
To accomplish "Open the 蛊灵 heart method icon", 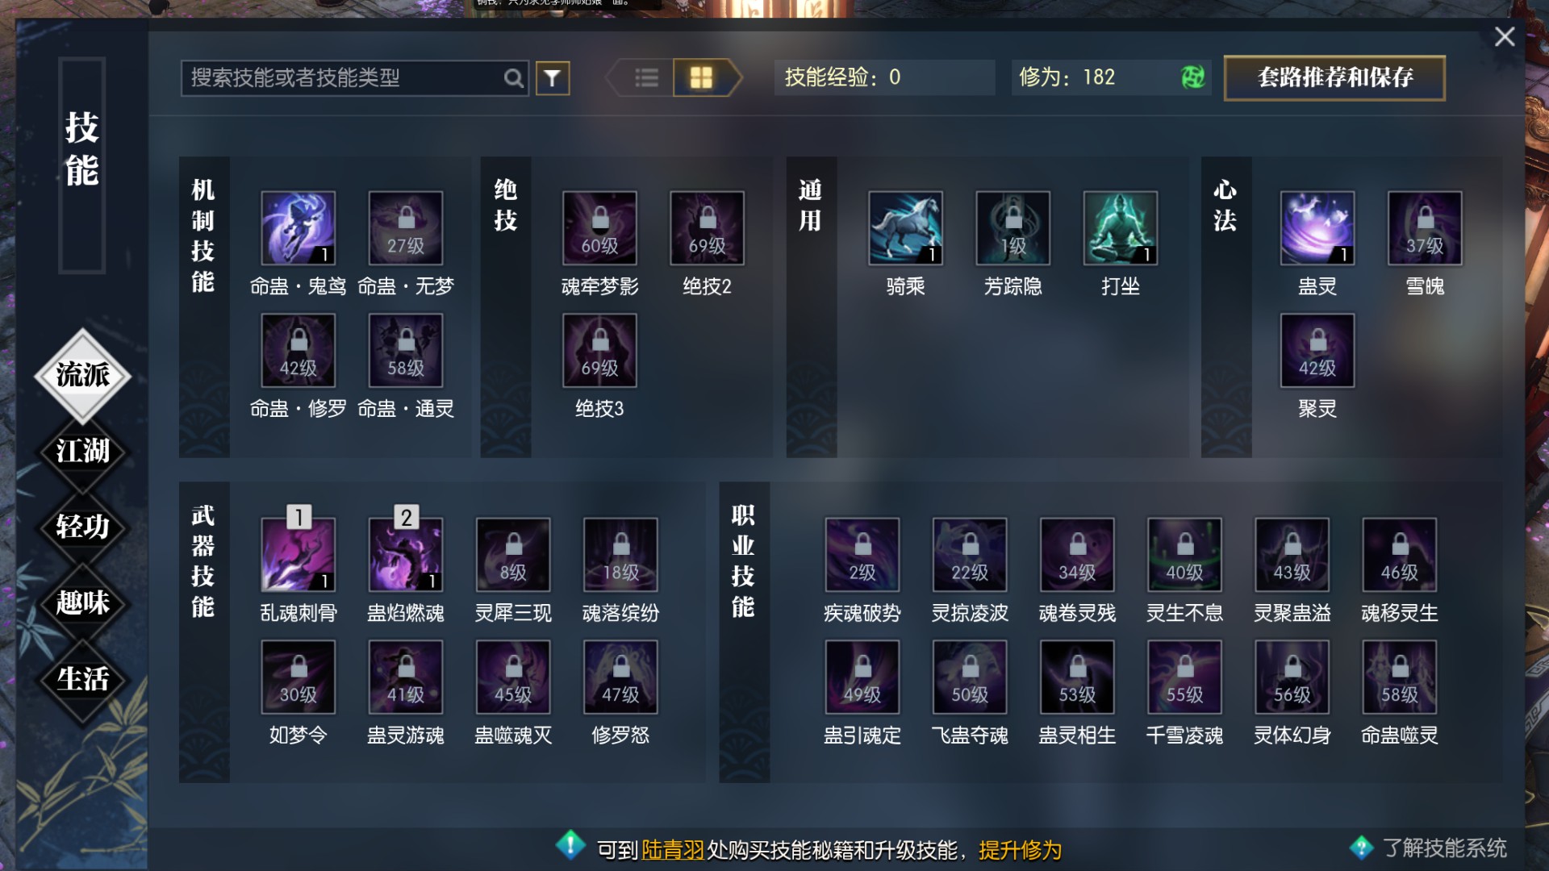I will click(1317, 228).
